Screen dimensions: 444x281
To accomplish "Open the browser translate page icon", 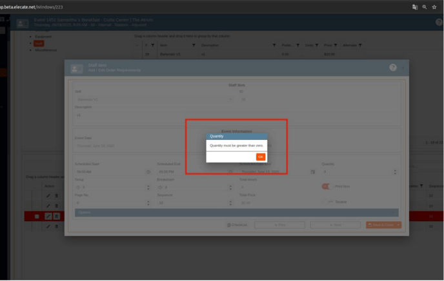I will click(x=415, y=6).
